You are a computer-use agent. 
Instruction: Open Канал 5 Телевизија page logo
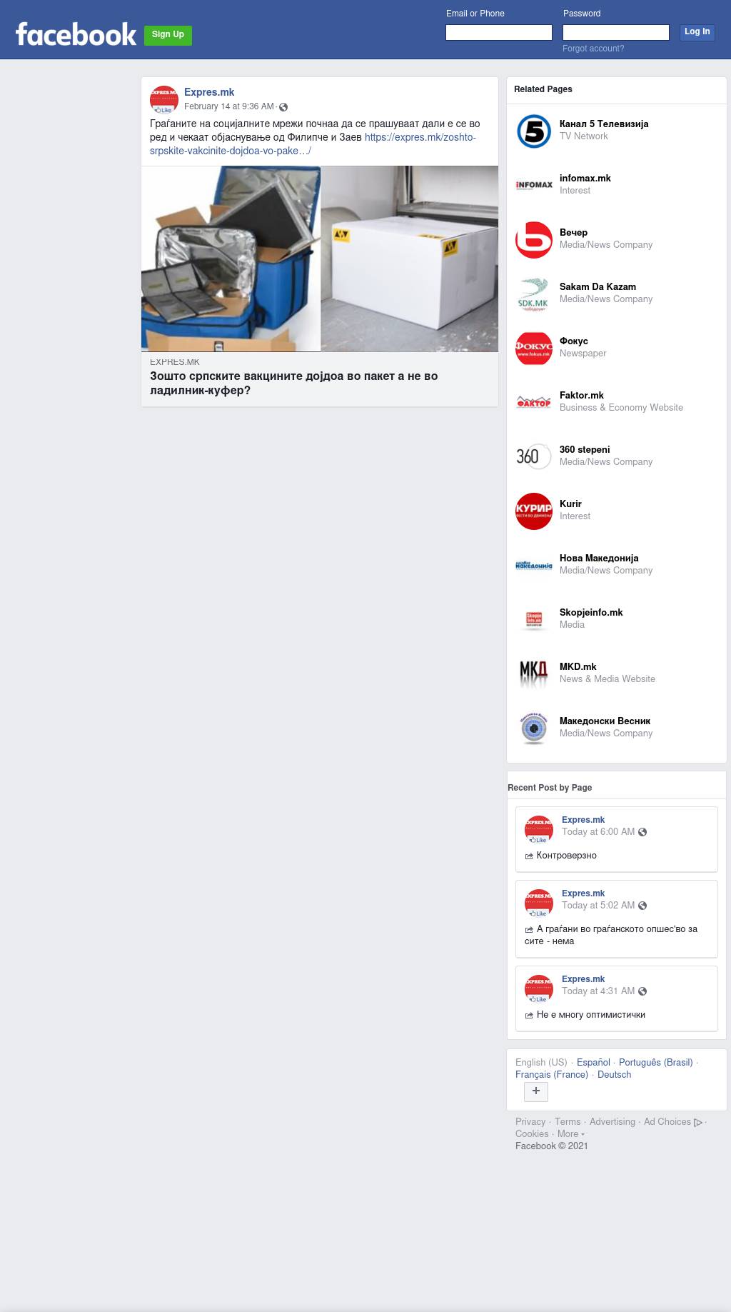tap(534, 131)
